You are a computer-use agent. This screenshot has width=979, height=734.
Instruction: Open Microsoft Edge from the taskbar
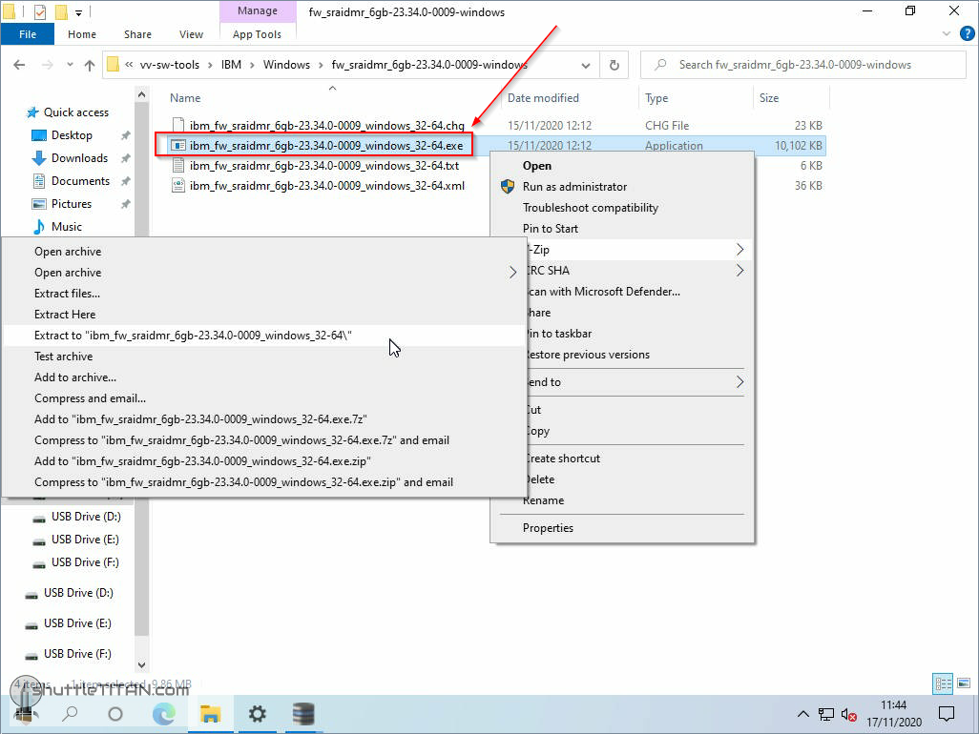point(164,713)
